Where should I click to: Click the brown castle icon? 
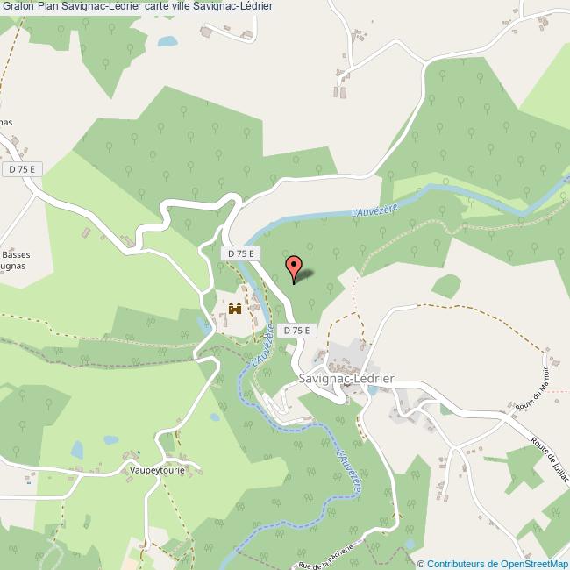(235, 309)
